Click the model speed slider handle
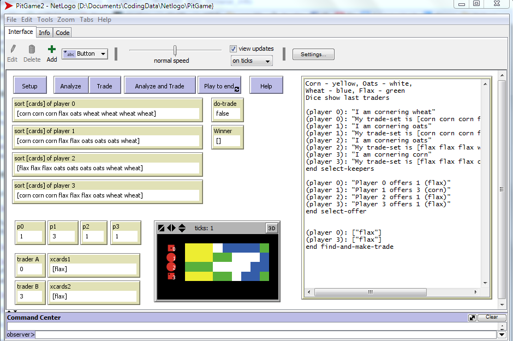Viewport: 513px width, 341px height. [175, 50]
